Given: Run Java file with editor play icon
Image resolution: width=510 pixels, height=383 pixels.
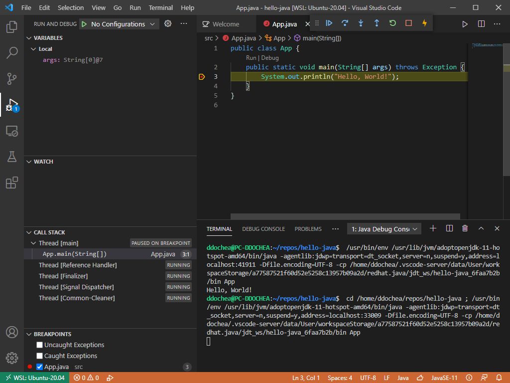Looking at the screenshot, I should point(465,24).
